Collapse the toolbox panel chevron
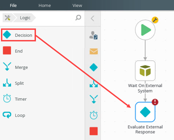Viewport: 174px width, 140px height. point(93,19)
